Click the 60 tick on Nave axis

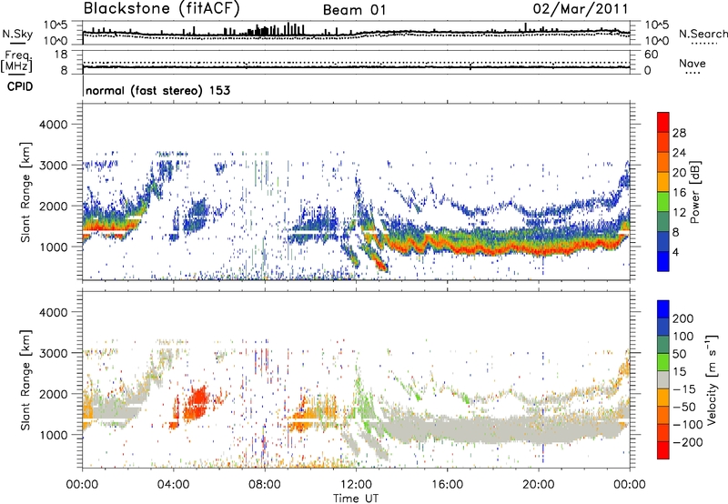[x=651, y=55]
